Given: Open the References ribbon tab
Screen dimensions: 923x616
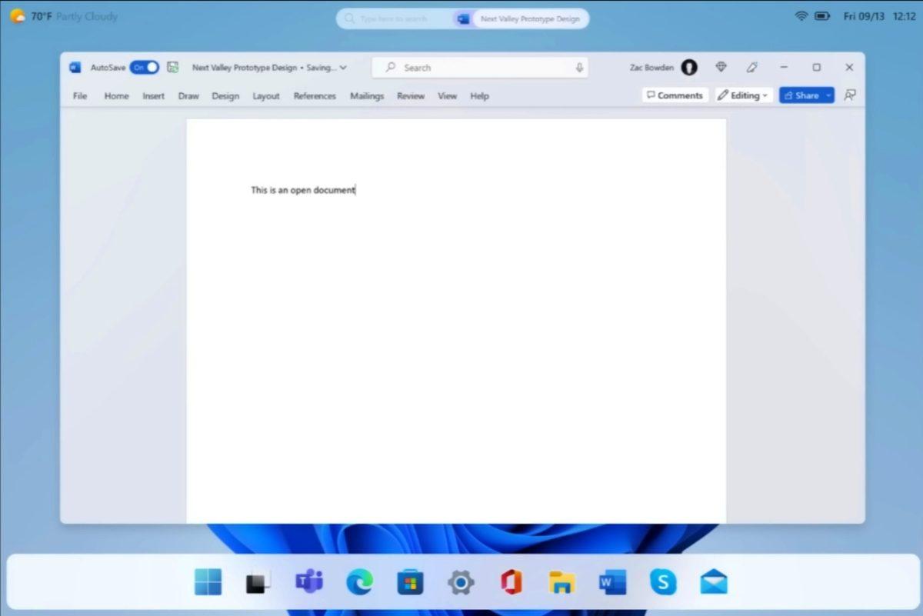Looking at the screenshot, I should point(314,95).
